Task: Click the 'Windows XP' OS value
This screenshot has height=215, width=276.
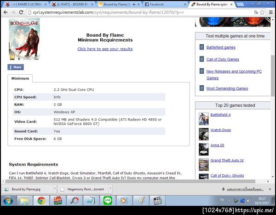Action: pyautogui.click(x=64, y=112)
